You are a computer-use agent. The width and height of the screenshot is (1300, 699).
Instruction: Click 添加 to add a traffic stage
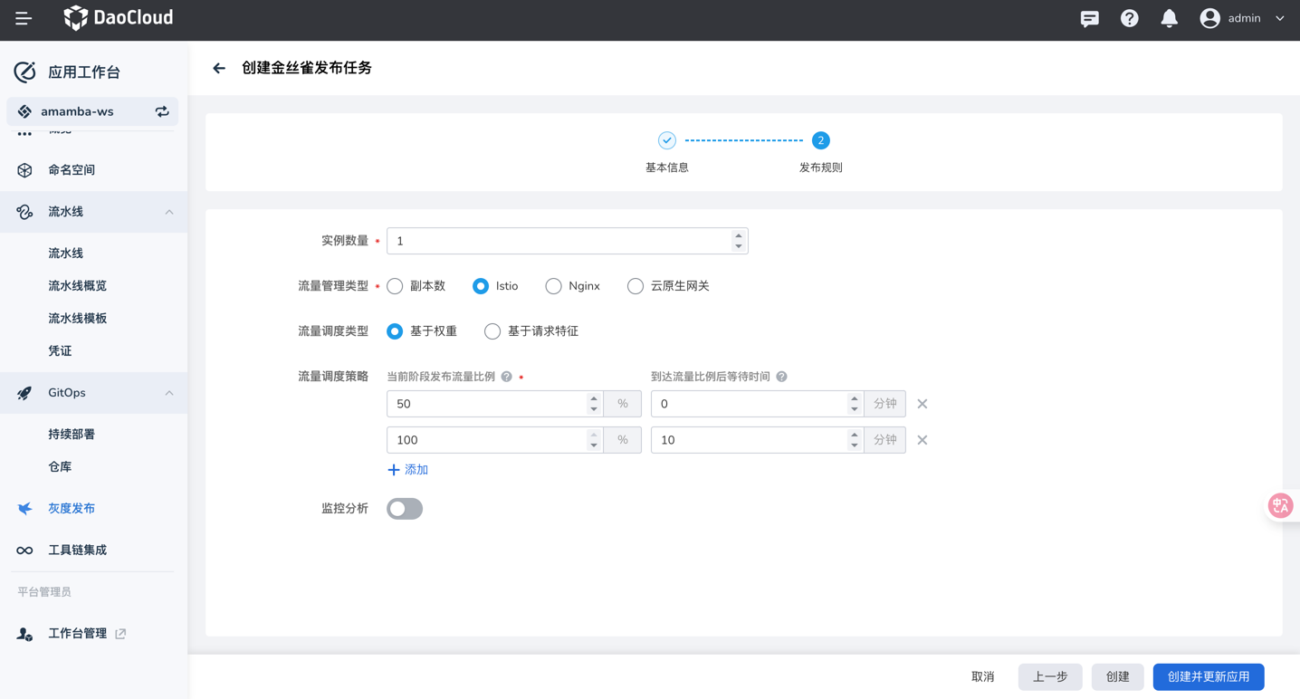click(x=407, y=470)
